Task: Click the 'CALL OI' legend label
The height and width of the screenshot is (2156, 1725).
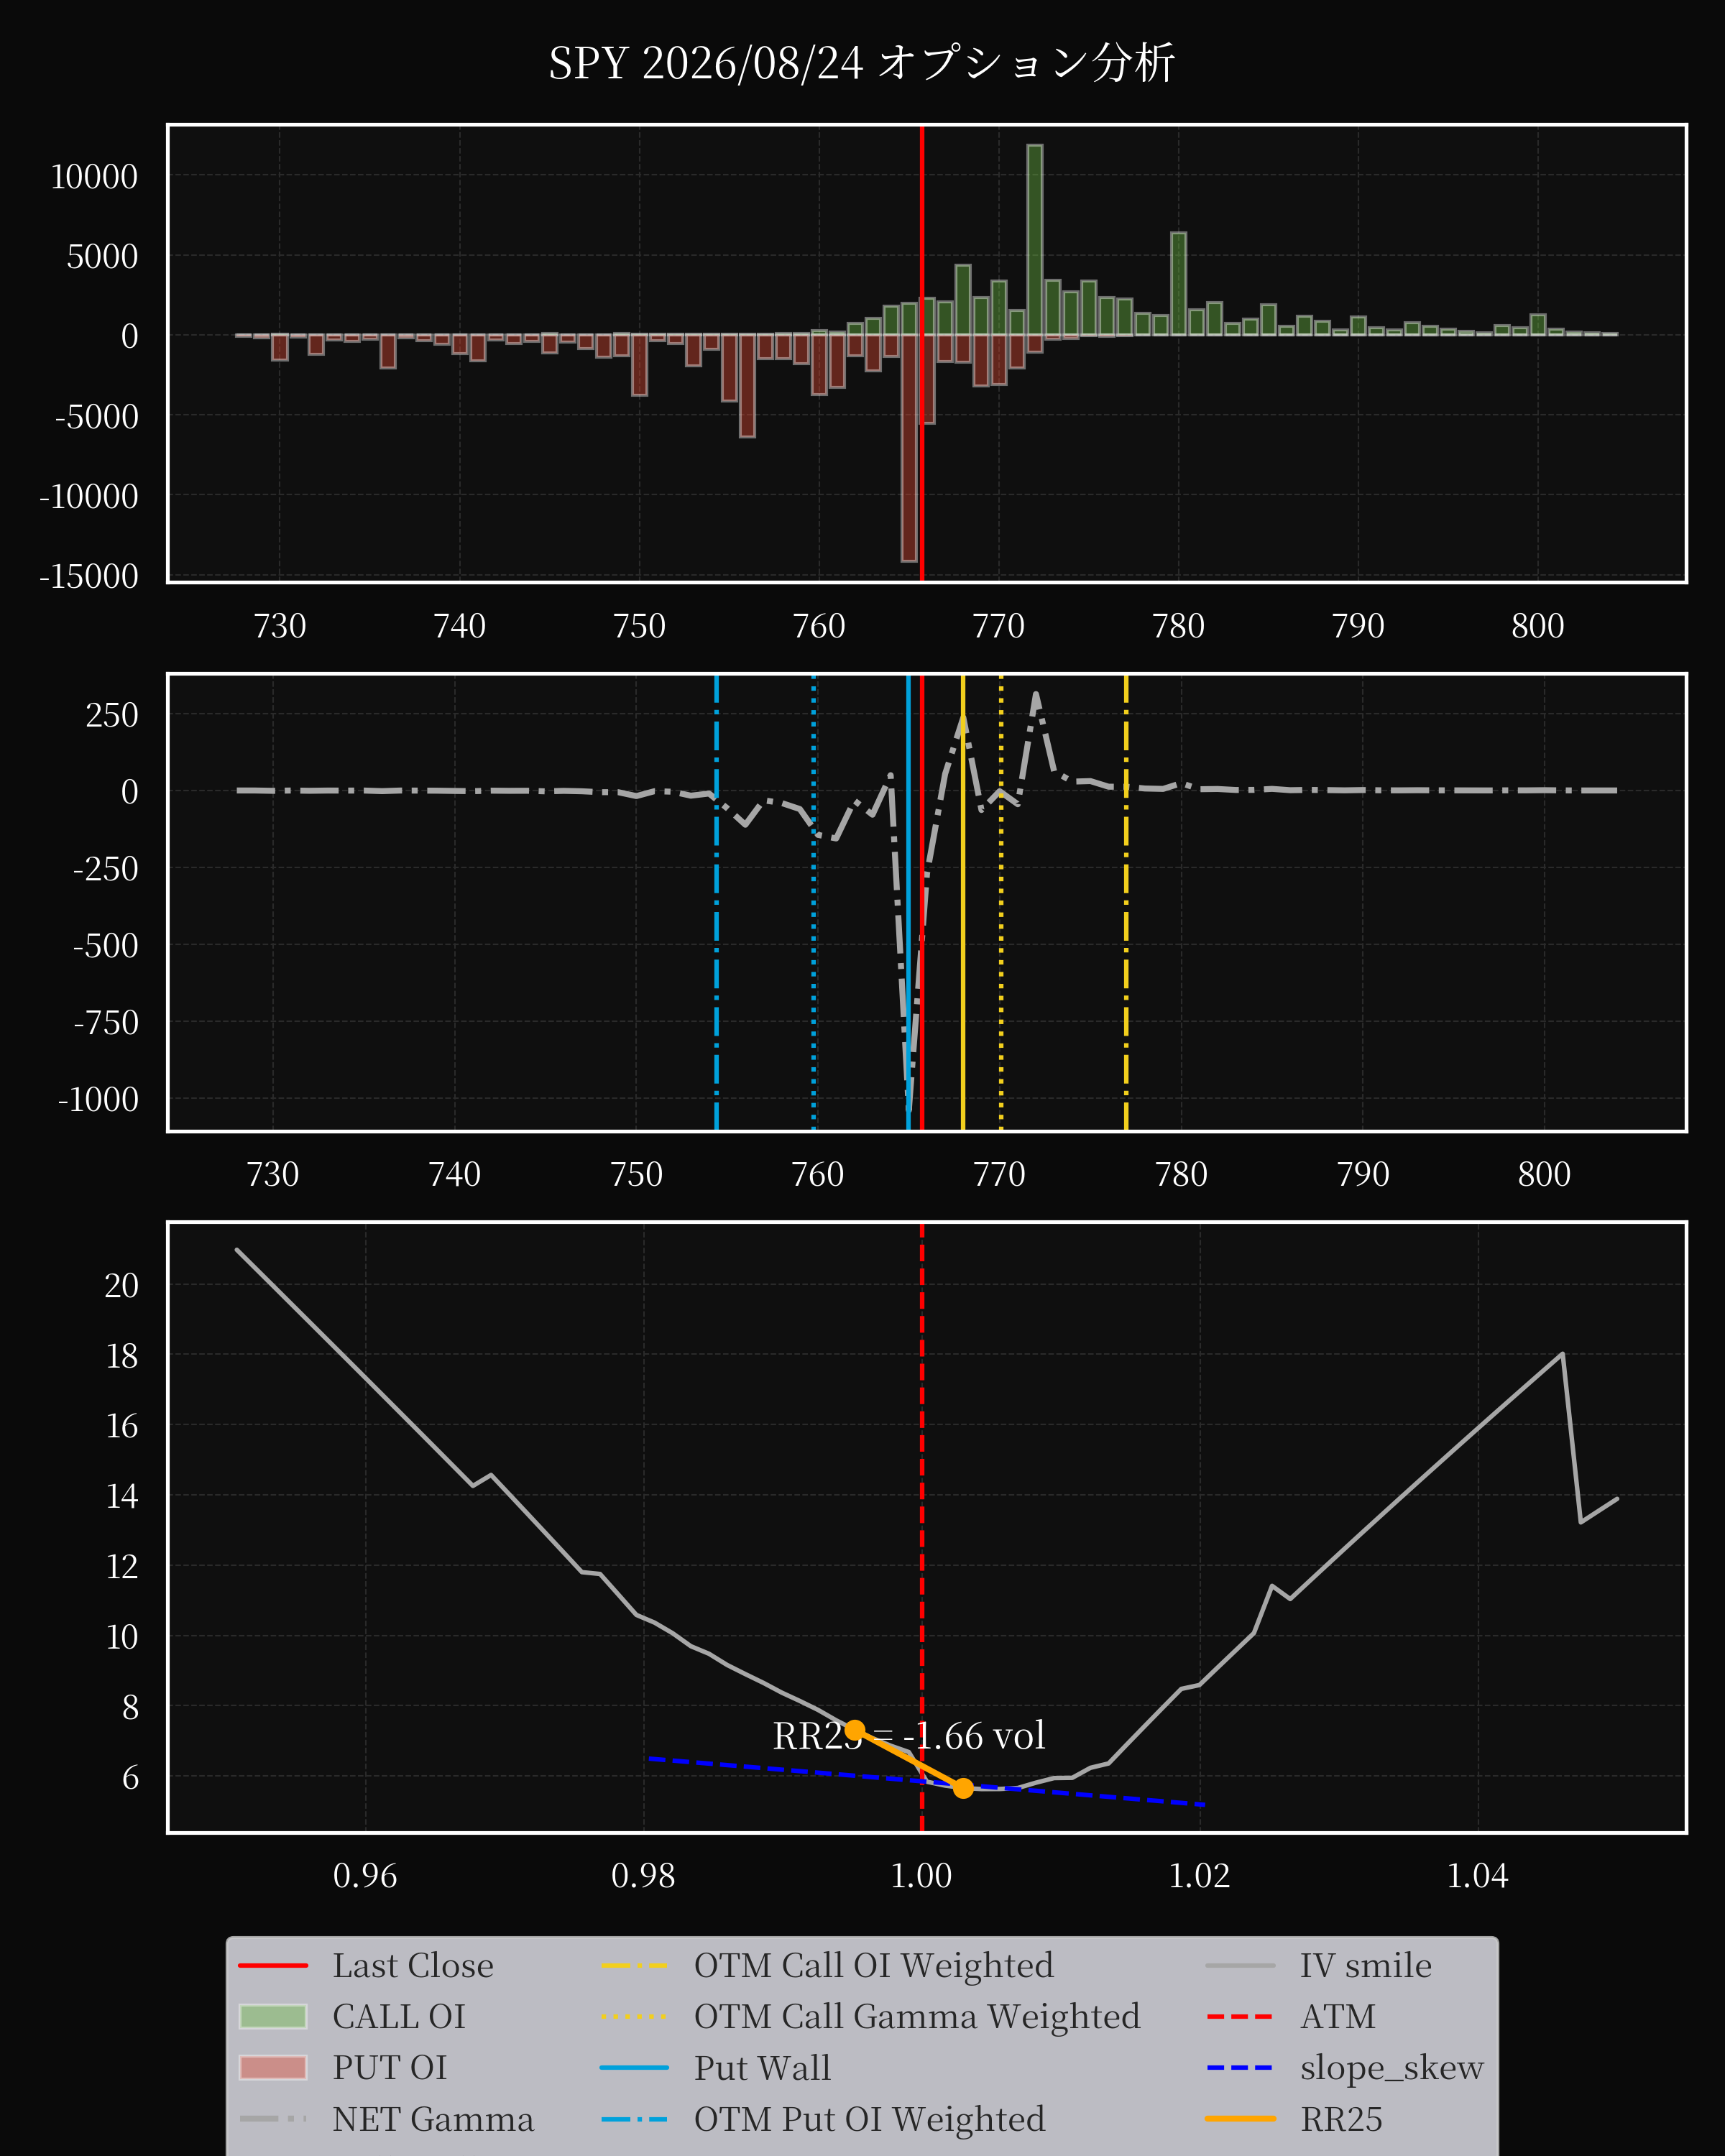Action: [x=398, y=2017]
